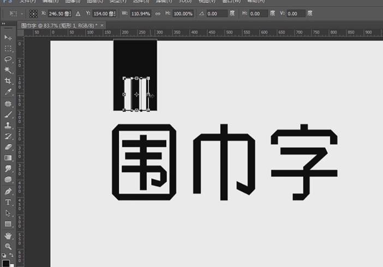Image resolution: width=383 pixels, height=267 pixels.
Task: Click the ruler origin corner box
Action: point(21,33)
